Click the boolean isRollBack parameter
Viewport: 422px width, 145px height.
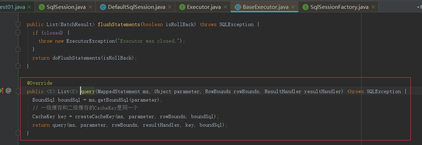point(169,24)
